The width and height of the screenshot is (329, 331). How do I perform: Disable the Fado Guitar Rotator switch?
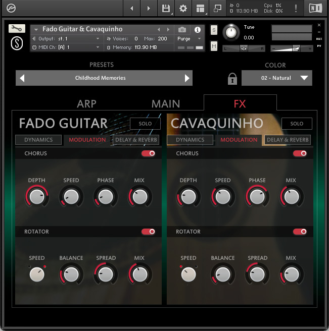pos(148,232)
